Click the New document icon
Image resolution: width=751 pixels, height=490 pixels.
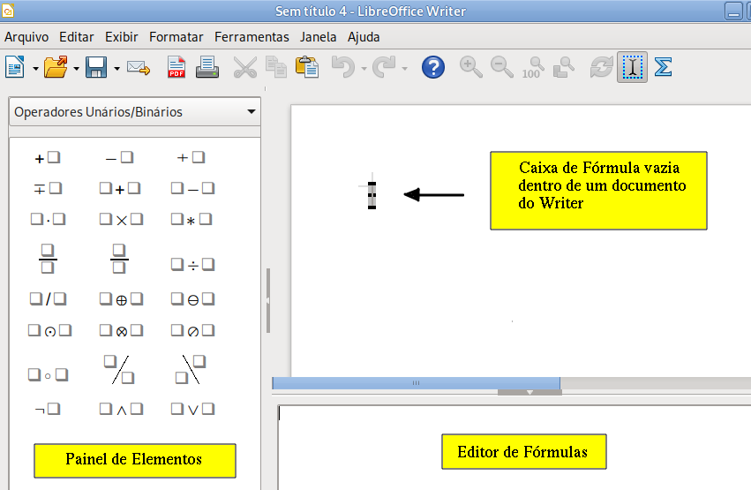[15, 67]
